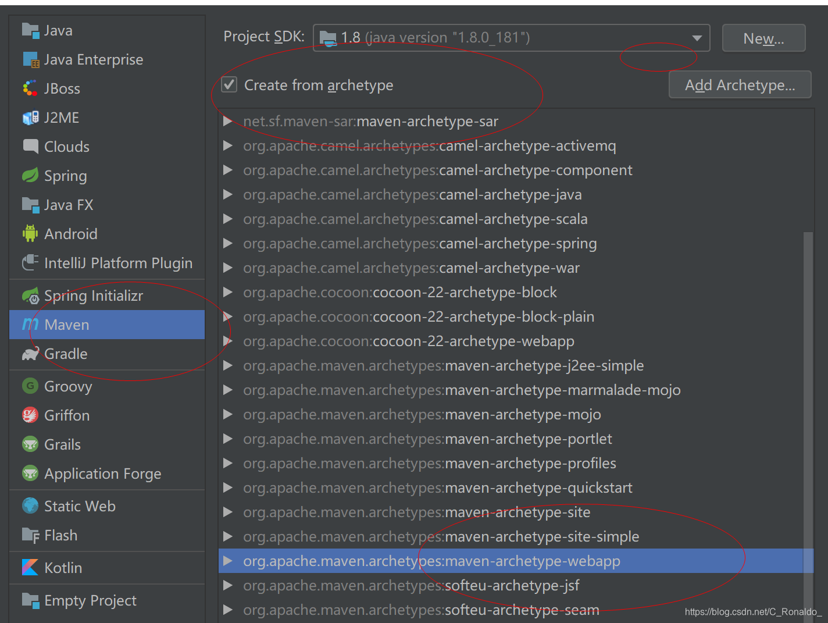Viewport: 828px width, 623px height.
Task: Click the Clouds speech-bubble icon
Action: pyautogui.click(x=30, y=147)
